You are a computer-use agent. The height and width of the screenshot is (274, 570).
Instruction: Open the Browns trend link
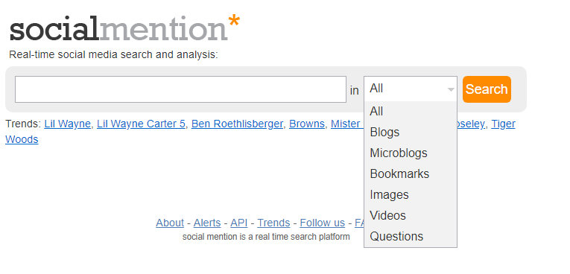click(307, 124)
